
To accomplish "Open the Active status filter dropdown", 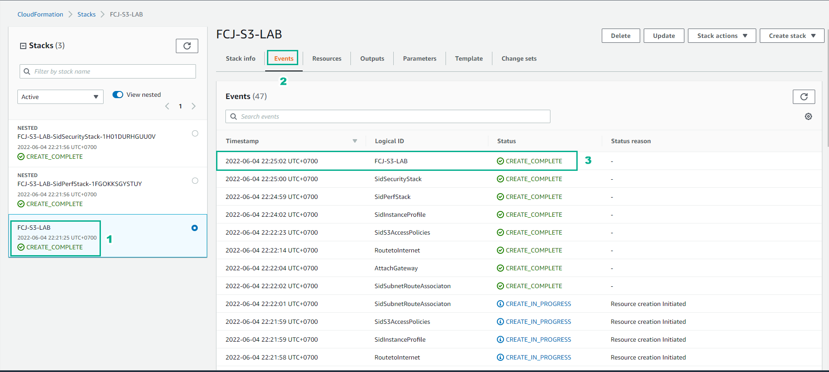I will 60,97.
